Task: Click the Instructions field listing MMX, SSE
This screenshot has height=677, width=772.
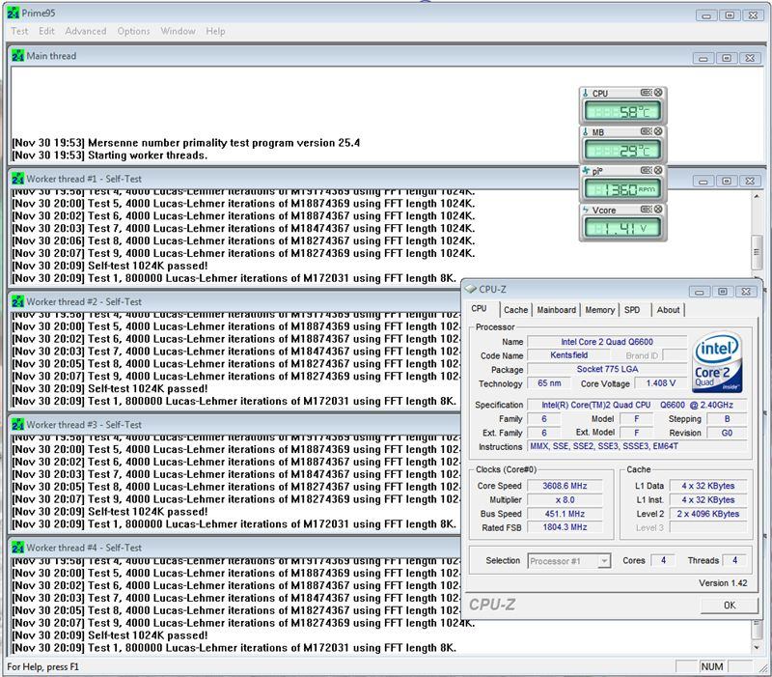Action: (637, 446)
